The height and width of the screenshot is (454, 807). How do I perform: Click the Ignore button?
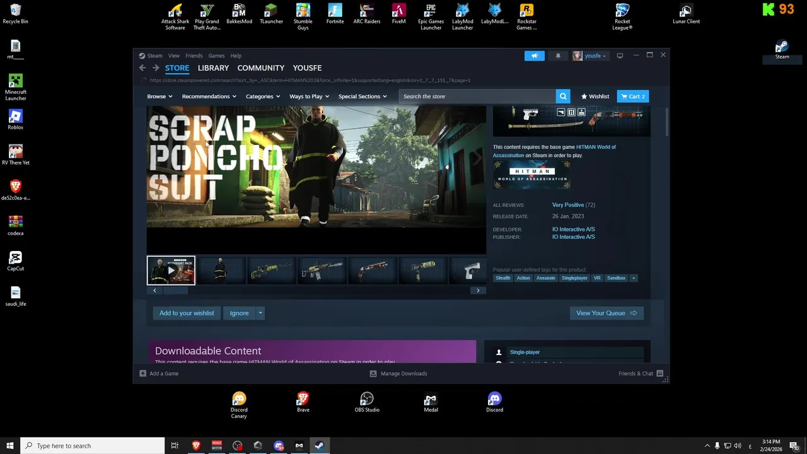[x=239, y=313]
